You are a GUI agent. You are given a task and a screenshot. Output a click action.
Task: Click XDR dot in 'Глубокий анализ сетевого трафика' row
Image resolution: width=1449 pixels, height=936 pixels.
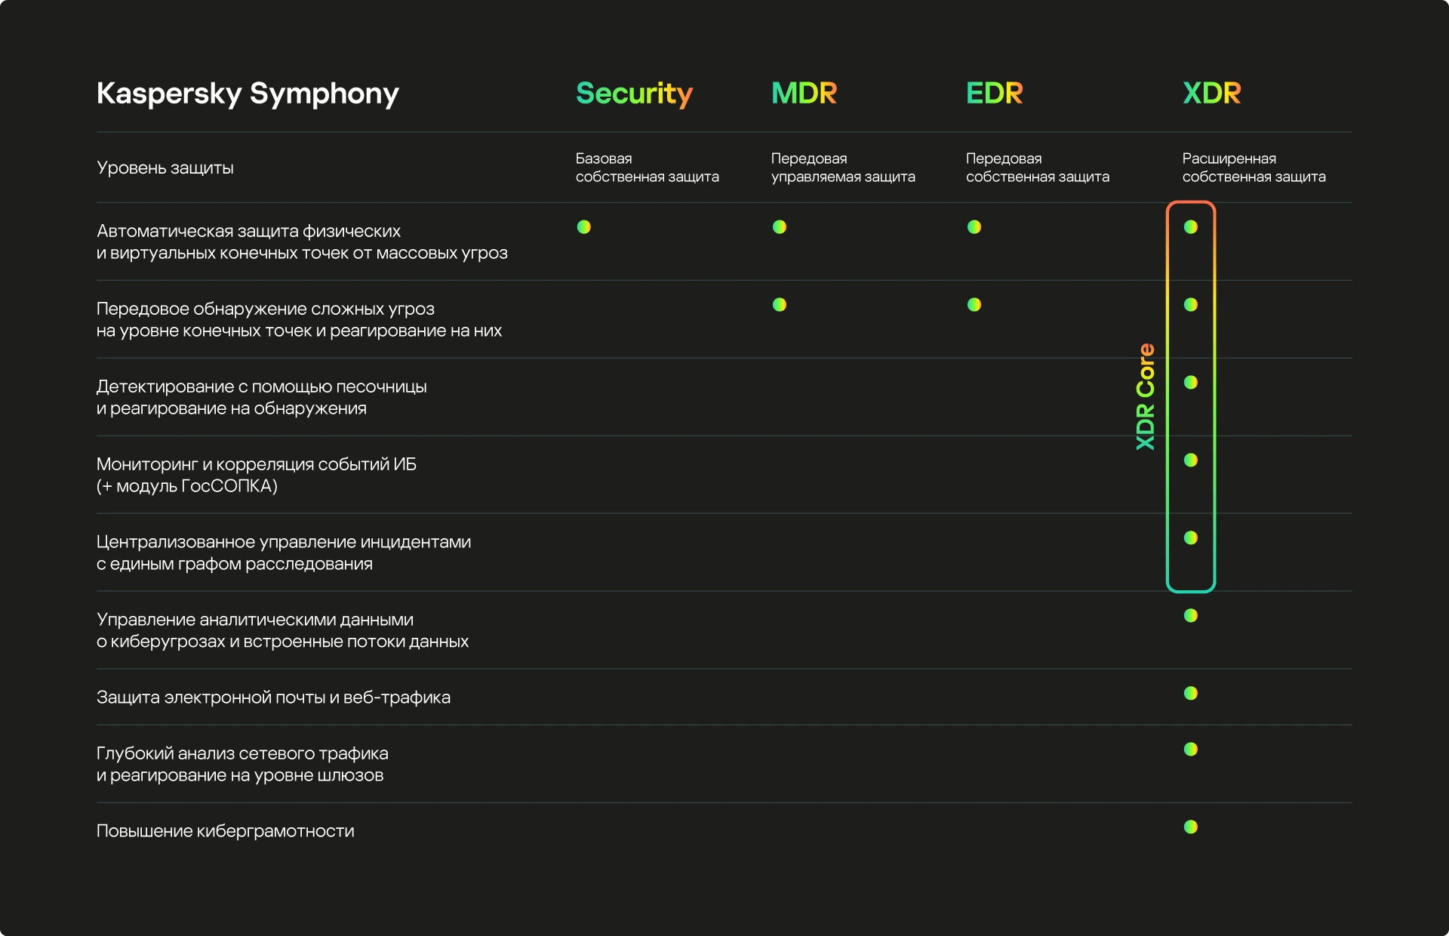coord(1191,750)
